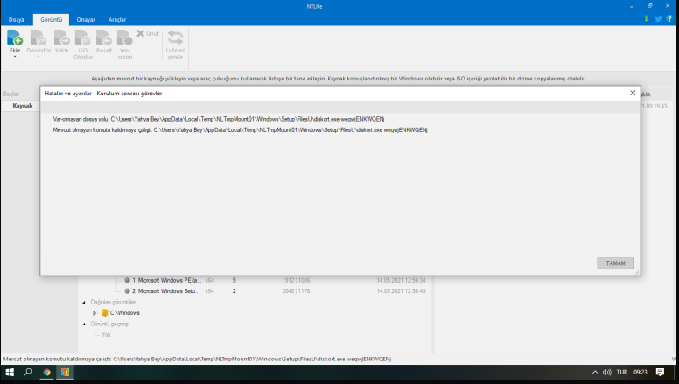Open the Twitter bird icon link
Viewport: 679px width, 384px height.
click(x=658, y=19)
